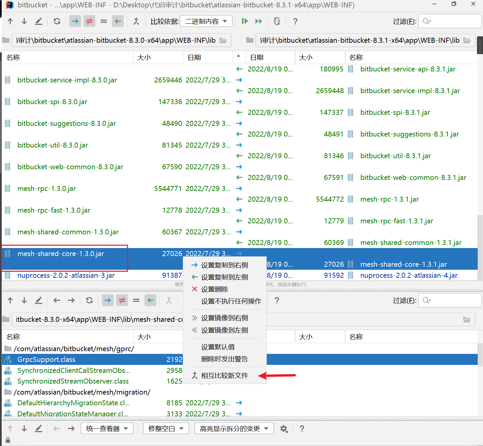Click blue arrow action for bitbucket-service-impl-8.3.0.jar
The width and height of the screenshot is (483, 446).
tap(239, 80)
